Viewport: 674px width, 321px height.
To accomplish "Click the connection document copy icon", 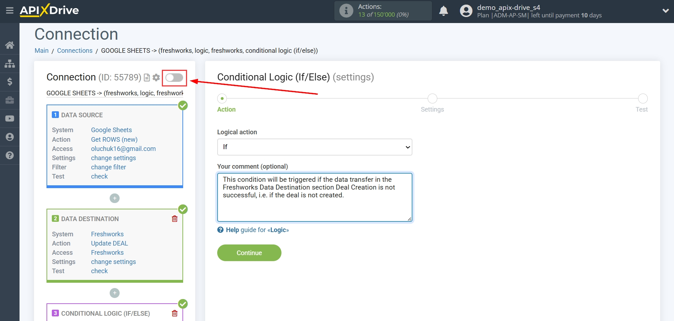I will [x=147, y=78].
